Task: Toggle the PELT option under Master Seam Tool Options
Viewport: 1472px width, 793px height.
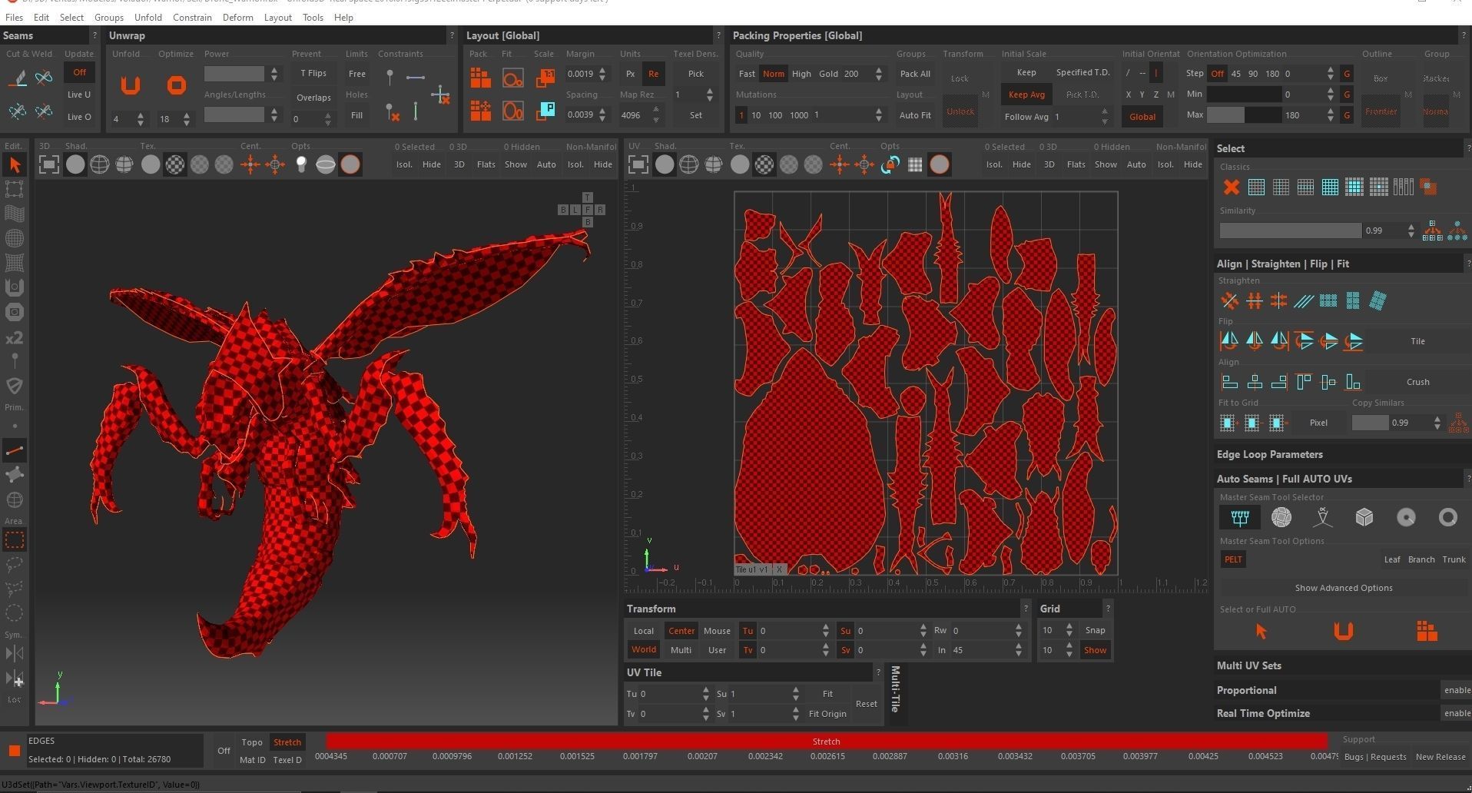Action: pyautogui.click(x=1233, y=559)
